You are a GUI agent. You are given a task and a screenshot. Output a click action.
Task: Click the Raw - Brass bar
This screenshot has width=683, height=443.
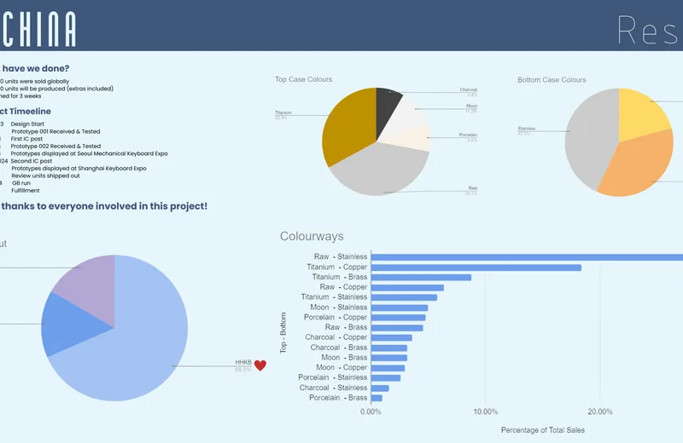click(x=397, y=328)
